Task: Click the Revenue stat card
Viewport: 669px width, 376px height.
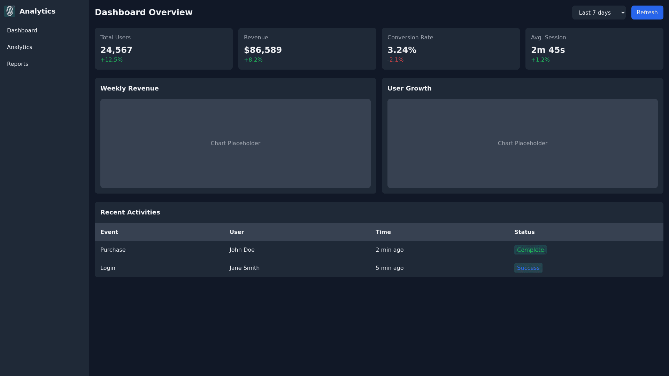Action: [x=307, y=49]
